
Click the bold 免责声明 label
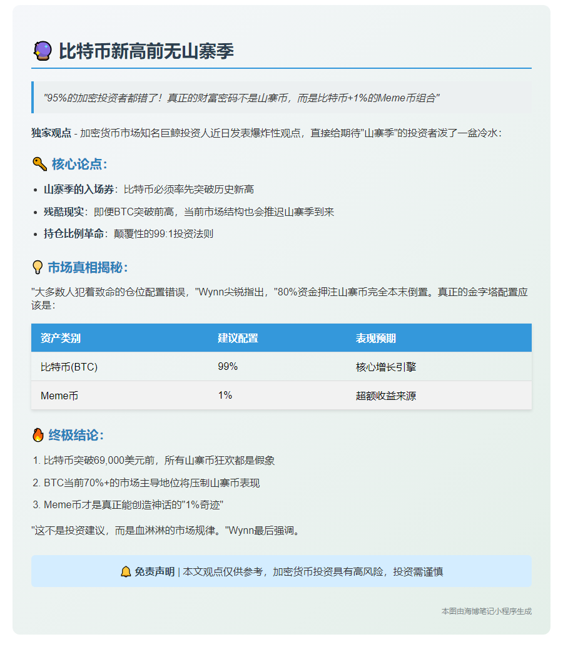point(155,571)
